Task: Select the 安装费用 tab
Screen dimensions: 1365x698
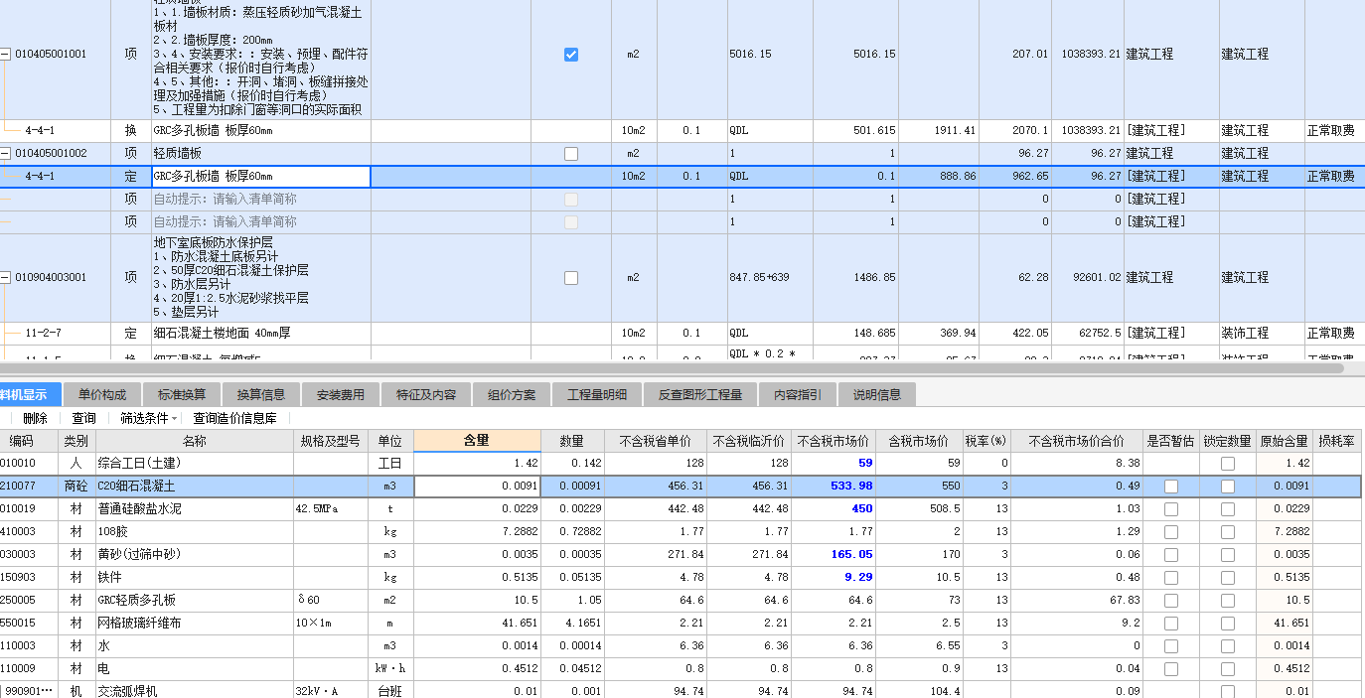Action: (x=341, y=394)
